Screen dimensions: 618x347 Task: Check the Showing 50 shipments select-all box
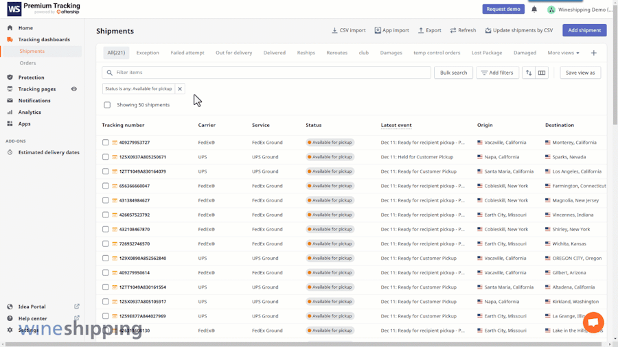(x=107, y=105)
